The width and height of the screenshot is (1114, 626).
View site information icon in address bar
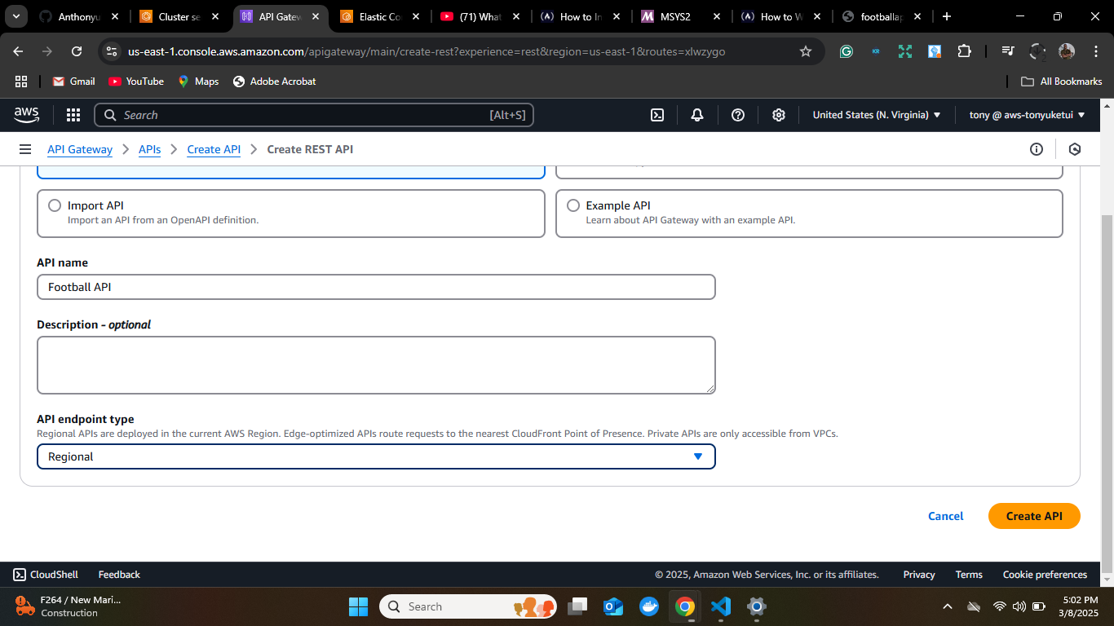click(x=112, y=51)
